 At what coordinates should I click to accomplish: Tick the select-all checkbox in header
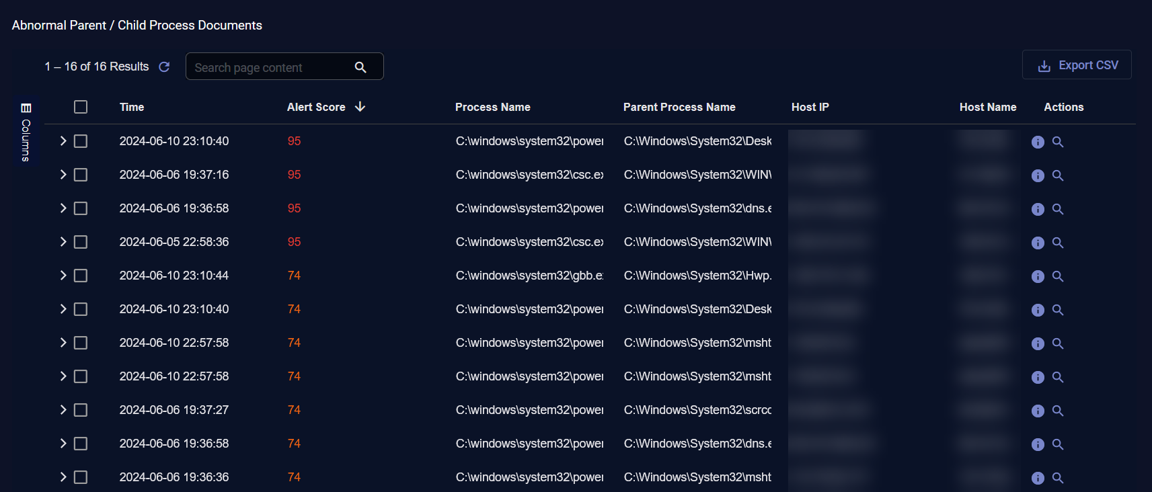point(81,107)
